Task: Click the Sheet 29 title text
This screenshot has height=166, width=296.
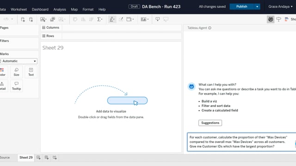Action: click(x=53, y=48)
